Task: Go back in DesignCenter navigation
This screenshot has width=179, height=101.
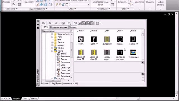Action: 50,23
